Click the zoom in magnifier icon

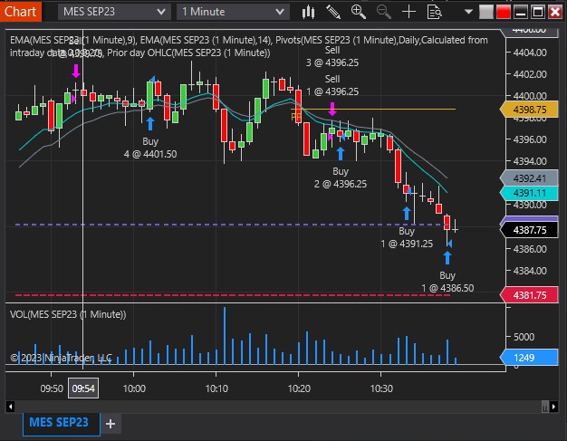click(359, 12)
